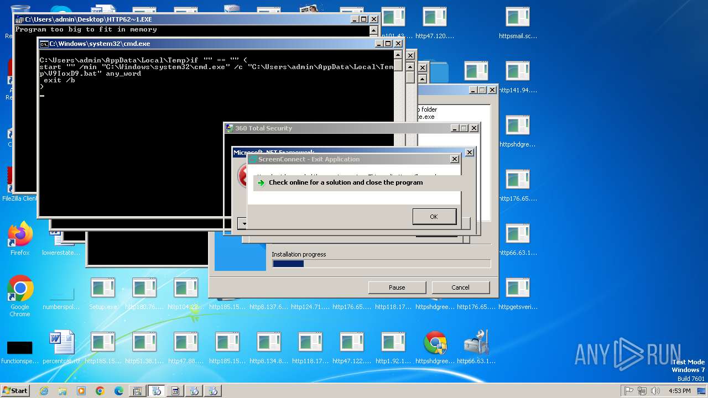Select httpgetsveri desktop icon
The width and height of the screenshot is (708, 398).
click(518, 294)
